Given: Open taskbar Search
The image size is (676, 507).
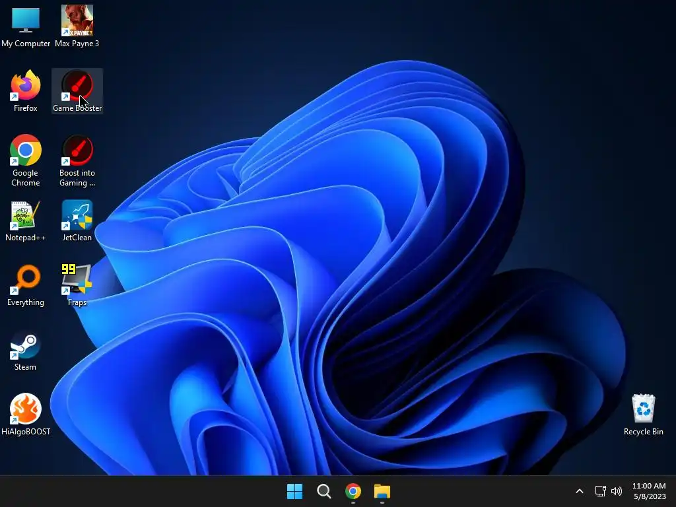Looking at the screenshot, I should [323, 491].
